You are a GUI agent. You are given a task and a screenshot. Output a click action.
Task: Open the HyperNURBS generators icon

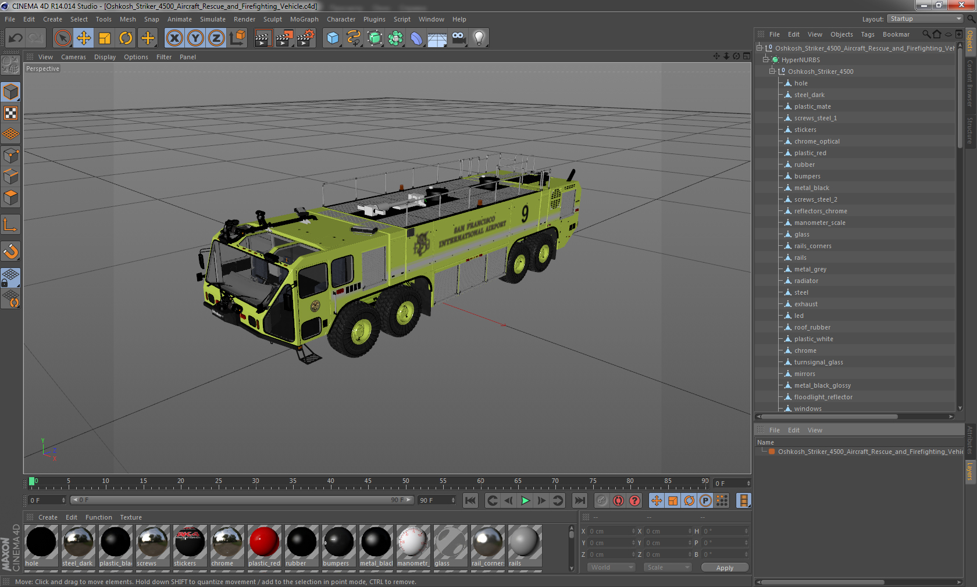point(375,38)
